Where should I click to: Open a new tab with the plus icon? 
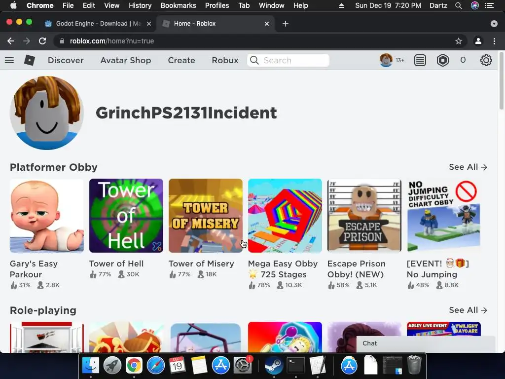click(286, 24)
